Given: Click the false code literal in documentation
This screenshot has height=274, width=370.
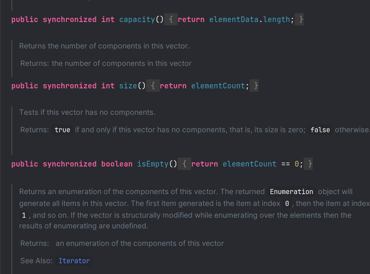Looking at the screenshot, I should (320, 130).
